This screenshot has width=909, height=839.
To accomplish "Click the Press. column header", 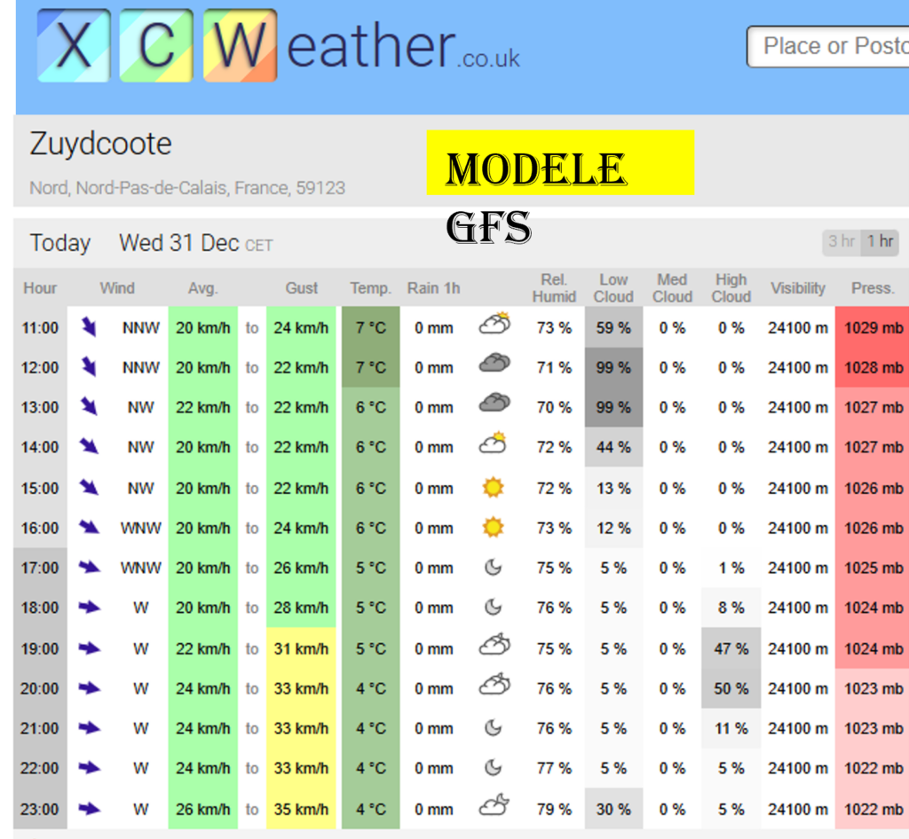I will pyautogui.click(x=872, y=288).
